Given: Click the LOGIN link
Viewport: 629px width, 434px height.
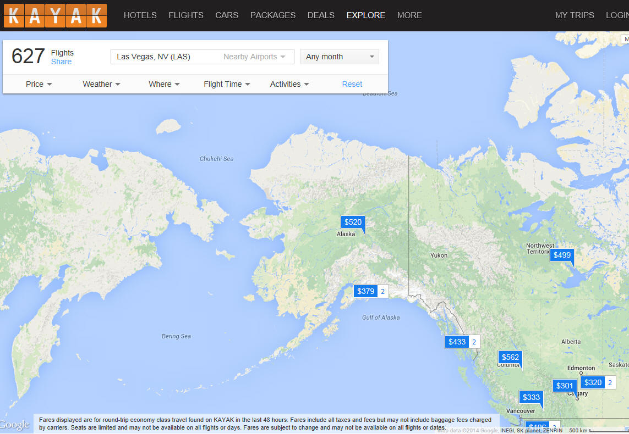Looking at the screenshot, I should pos(617,15).
